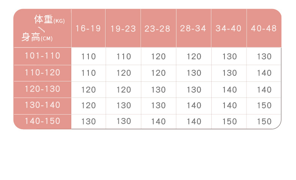Select the 23-28 weight column header
The height and width of the screenshot is (180, 296).
(x=158, y=29)
